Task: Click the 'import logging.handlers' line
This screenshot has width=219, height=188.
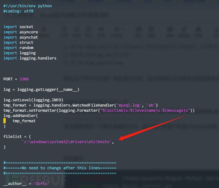Action: coord(30,58)
